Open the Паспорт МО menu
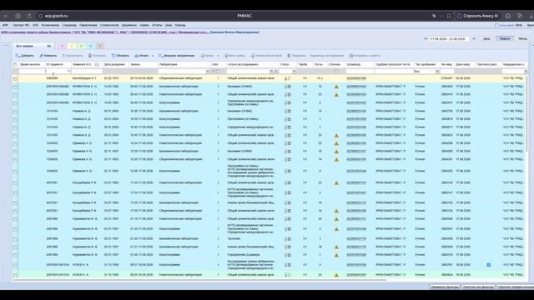This screenshot has width=534, height=300. (x=21, y=25)
